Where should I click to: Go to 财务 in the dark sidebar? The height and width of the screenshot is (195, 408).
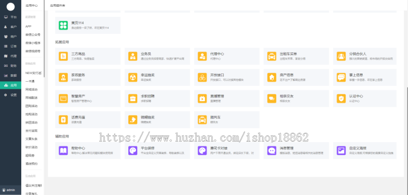(x=11, y=66)
